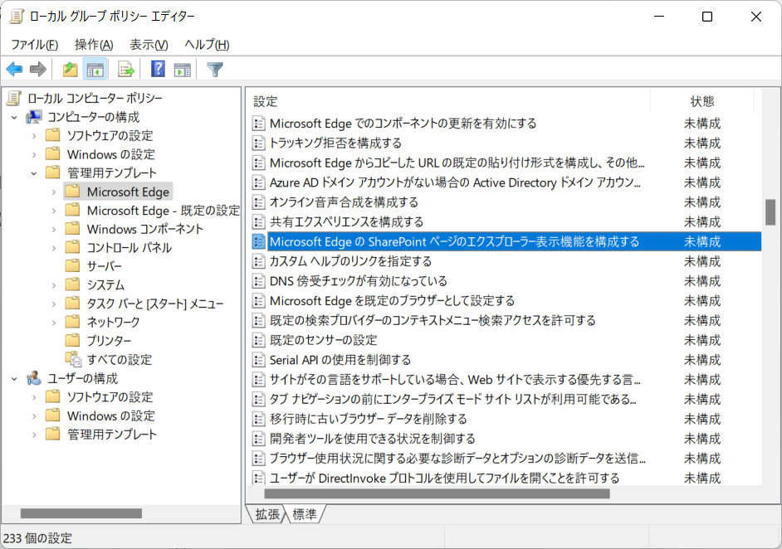This screenshot has width=782, height=549.
Task: Click the tree pane horizontal scrollbar
Action: point(81,513)
